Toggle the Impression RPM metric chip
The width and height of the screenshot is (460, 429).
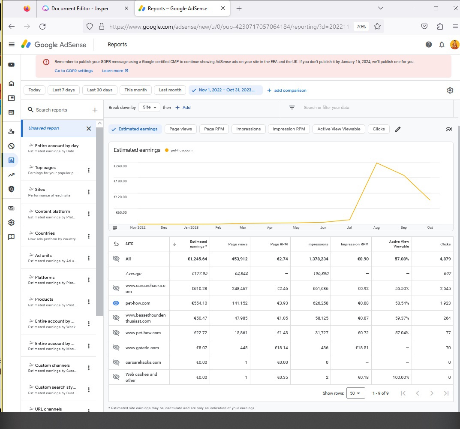pos(289,129)
